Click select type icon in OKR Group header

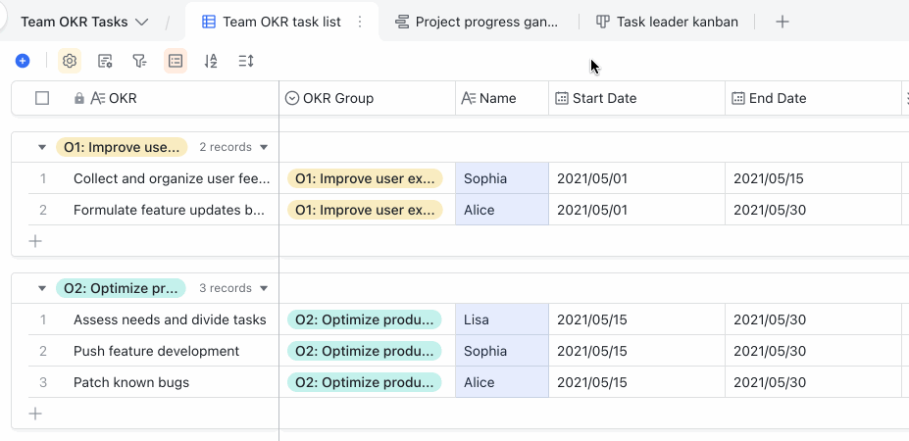pyautogui.click(x=292, y=98)
